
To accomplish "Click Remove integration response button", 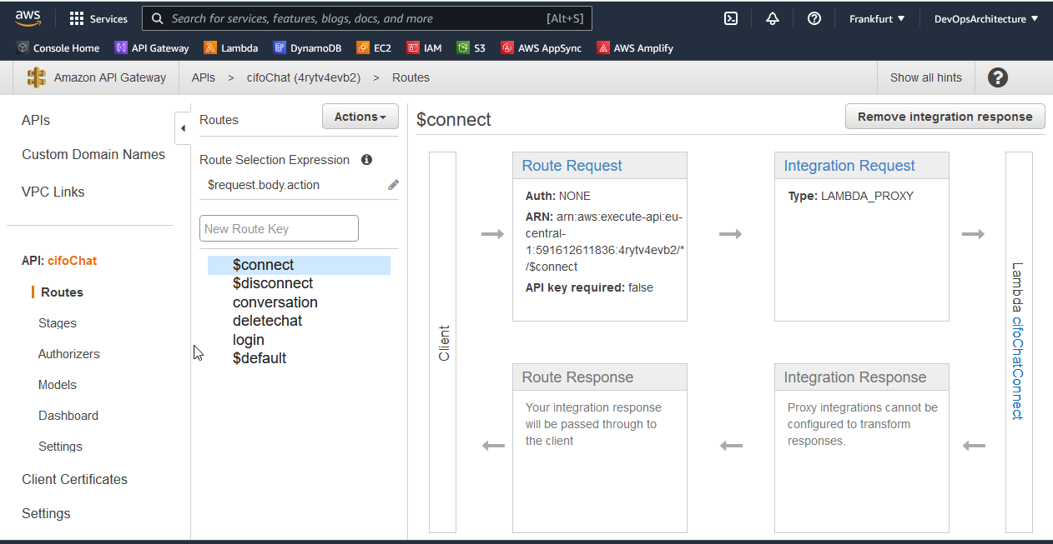I will (945, 117).
